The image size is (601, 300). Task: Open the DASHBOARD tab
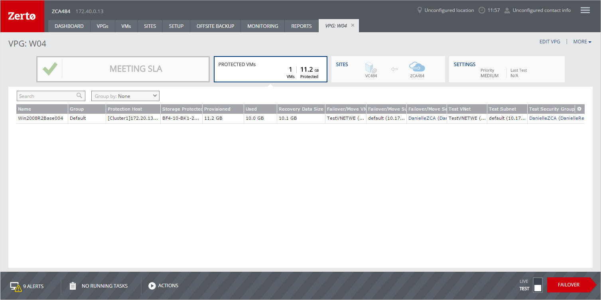coord(69,26)
